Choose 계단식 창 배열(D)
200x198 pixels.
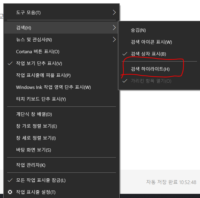62,114
